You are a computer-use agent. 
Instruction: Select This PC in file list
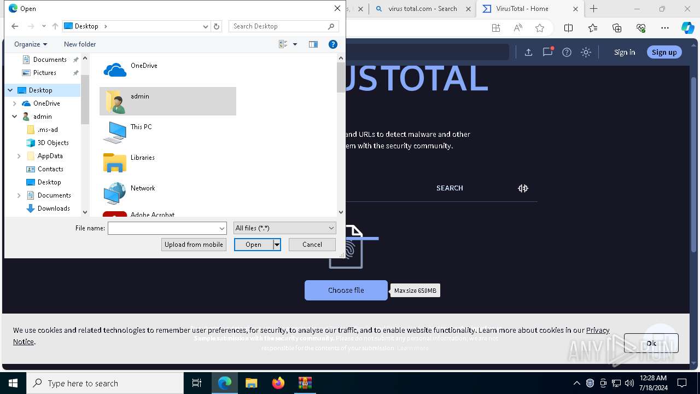click(x=167, y=131)
